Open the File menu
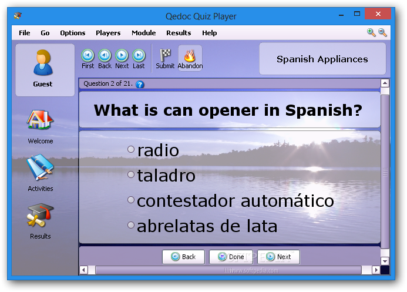This screenshot has width=407, height=292. pos(25,33)
